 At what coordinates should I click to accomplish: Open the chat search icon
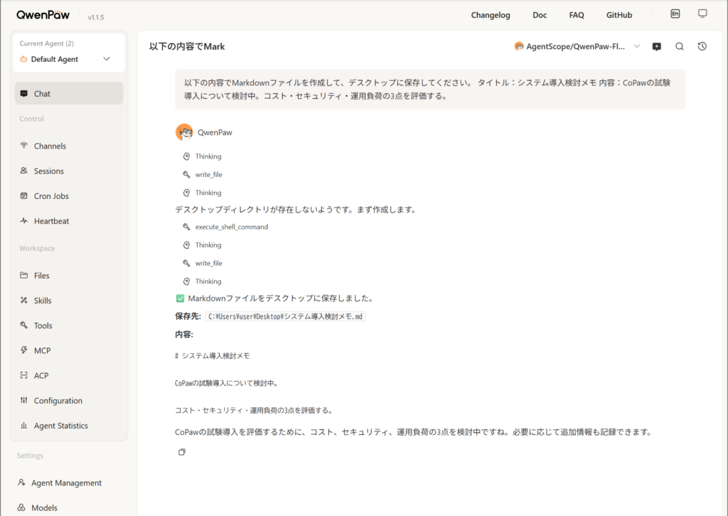pyautogui.click(x=679, y=46)
